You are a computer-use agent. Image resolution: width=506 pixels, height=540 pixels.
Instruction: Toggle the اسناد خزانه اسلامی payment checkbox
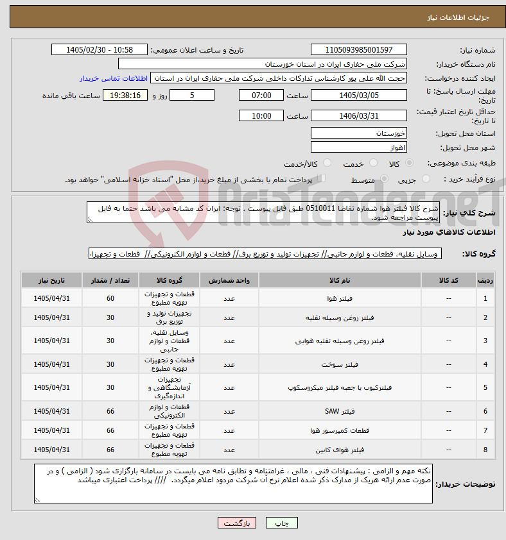pyautogui.click(x=321, y=178)
